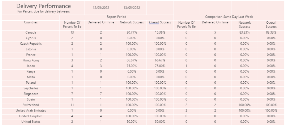Click the Report Period header
This screenshot has height=125, width=285.
tap(116, 17)
